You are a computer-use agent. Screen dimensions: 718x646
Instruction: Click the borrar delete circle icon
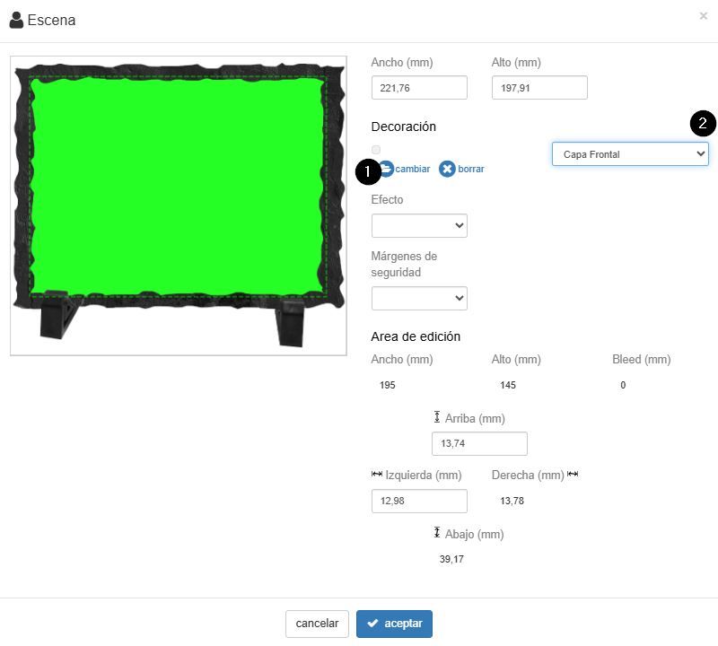click(x=447, y=169)
